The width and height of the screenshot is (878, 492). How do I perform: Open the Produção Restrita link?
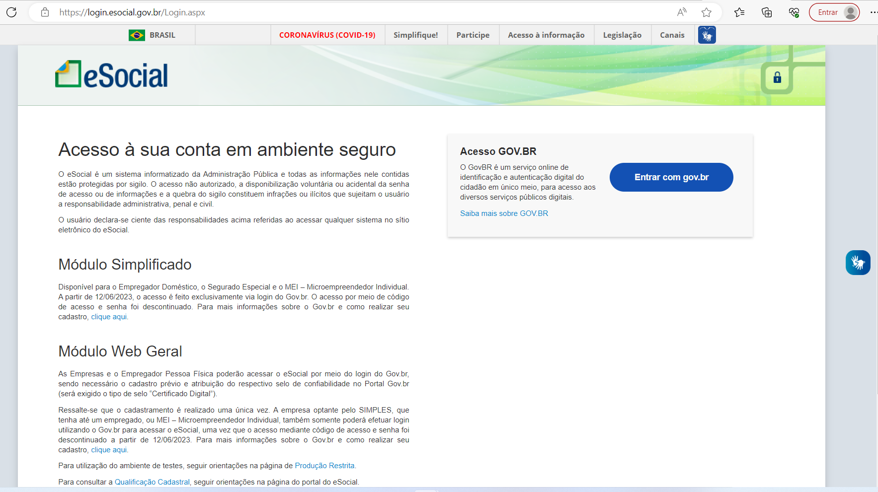325,466
